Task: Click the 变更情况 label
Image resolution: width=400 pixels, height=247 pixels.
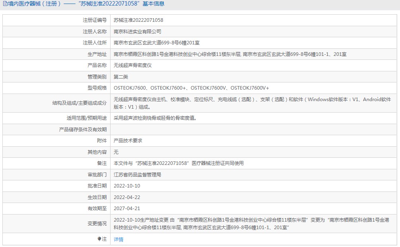Action: (97, 224)
